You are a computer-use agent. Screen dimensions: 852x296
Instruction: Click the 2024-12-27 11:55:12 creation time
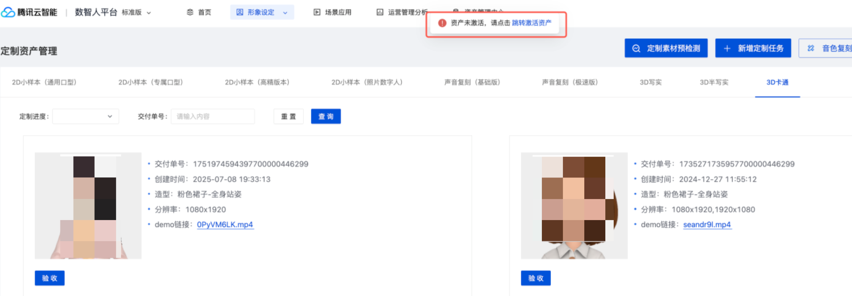coord(718,179)
